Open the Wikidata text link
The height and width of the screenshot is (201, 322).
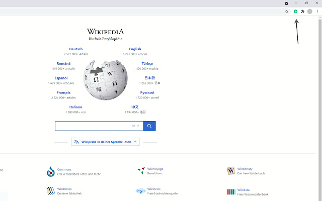244,190
